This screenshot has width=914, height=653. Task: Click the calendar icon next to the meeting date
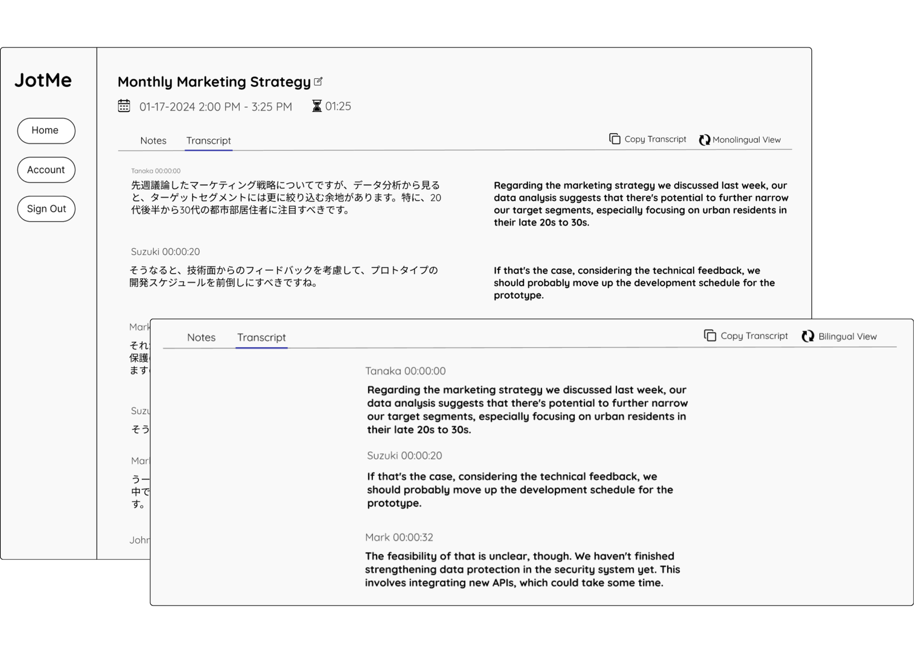coord(125,106)
